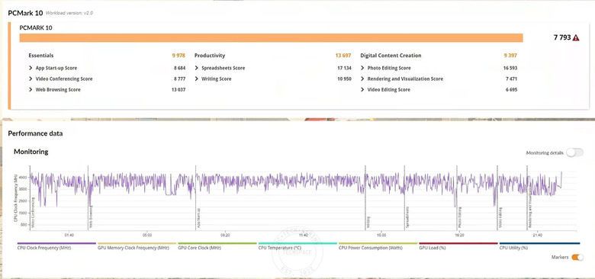Click the overall score 7 793
Image resolution: width=595 pixels, height=279 pixels.
tap(562, 37)
